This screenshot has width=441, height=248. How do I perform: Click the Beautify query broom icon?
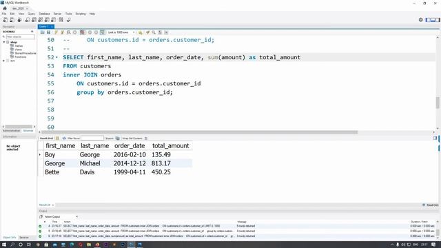(x=147, y=32)
